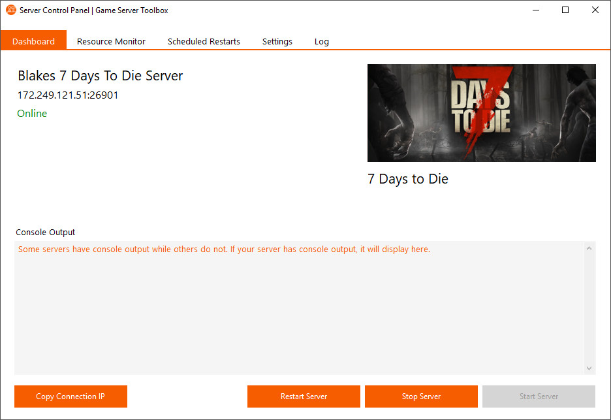Image resolution: width=611 pixels, height=420 pixels.
Task: Click the Stop Server button
Action: pyautogui.click(x=421, y=396)
